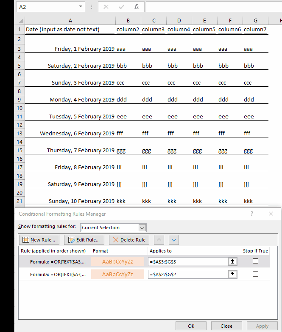This screenshot has width=282, height=332.
Task: Collapse range selector for $A$2:$G$2
Action: coord(233,274)
